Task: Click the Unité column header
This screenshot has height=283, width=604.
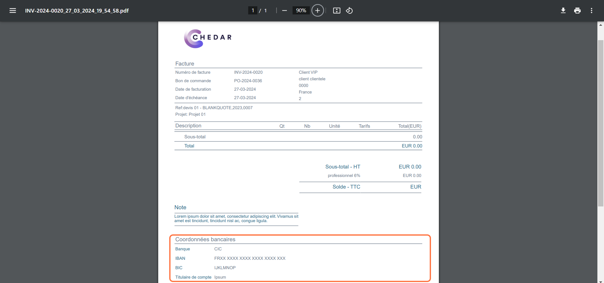Action: [x=334, y=126]
